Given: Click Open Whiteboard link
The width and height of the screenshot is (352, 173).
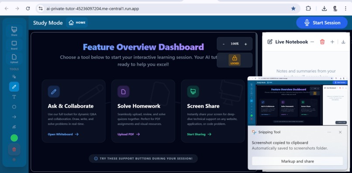Looking at the screenshot, I should [63, 134].
